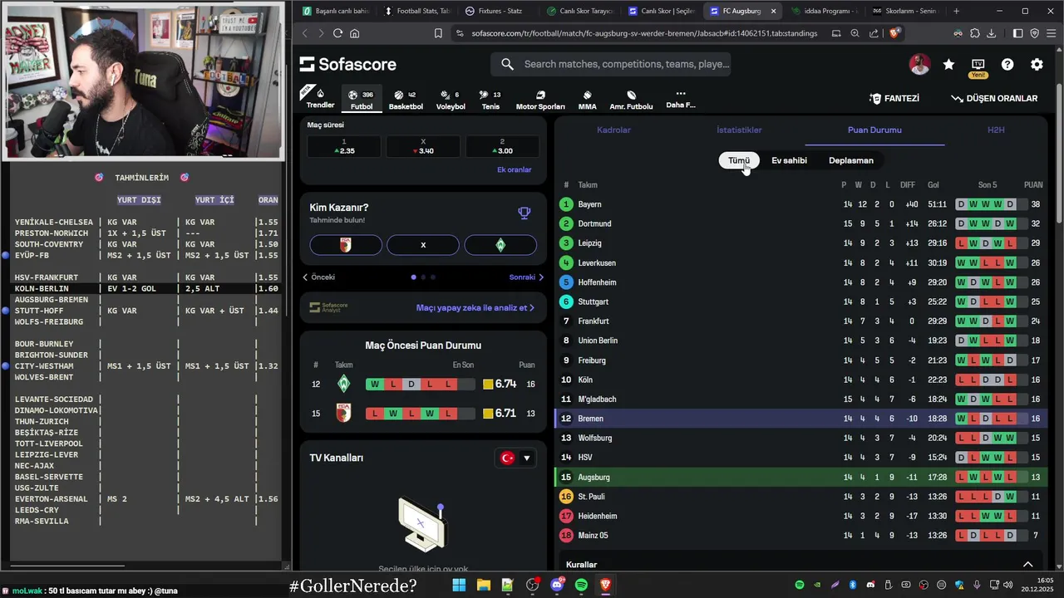Open the Futbol sport tab

[362, 100]
